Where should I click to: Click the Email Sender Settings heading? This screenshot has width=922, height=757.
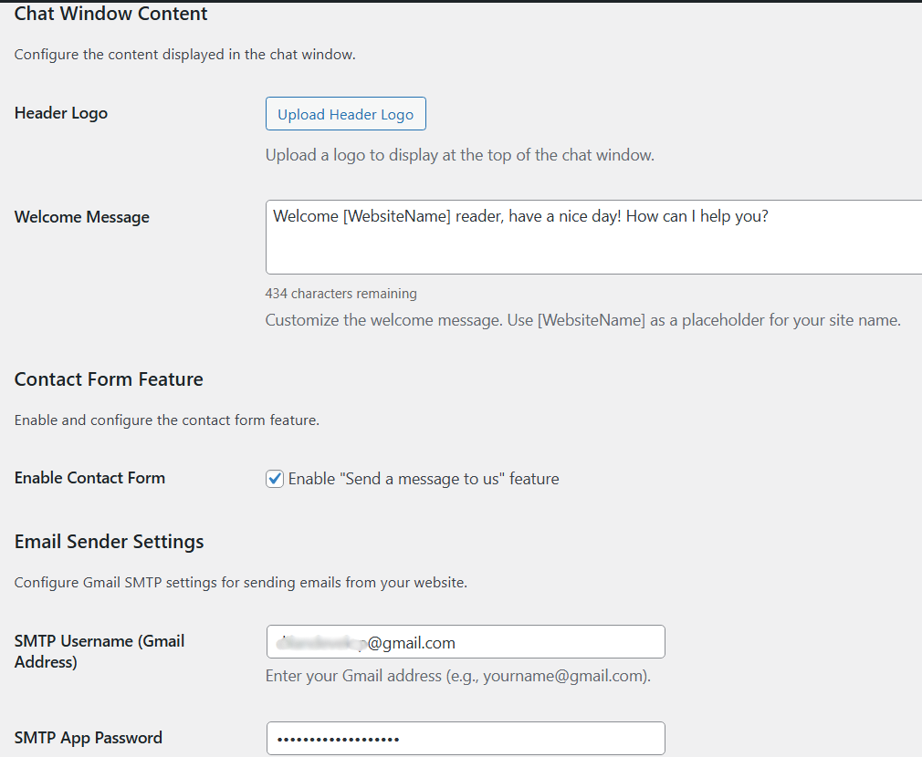(109, 541)
